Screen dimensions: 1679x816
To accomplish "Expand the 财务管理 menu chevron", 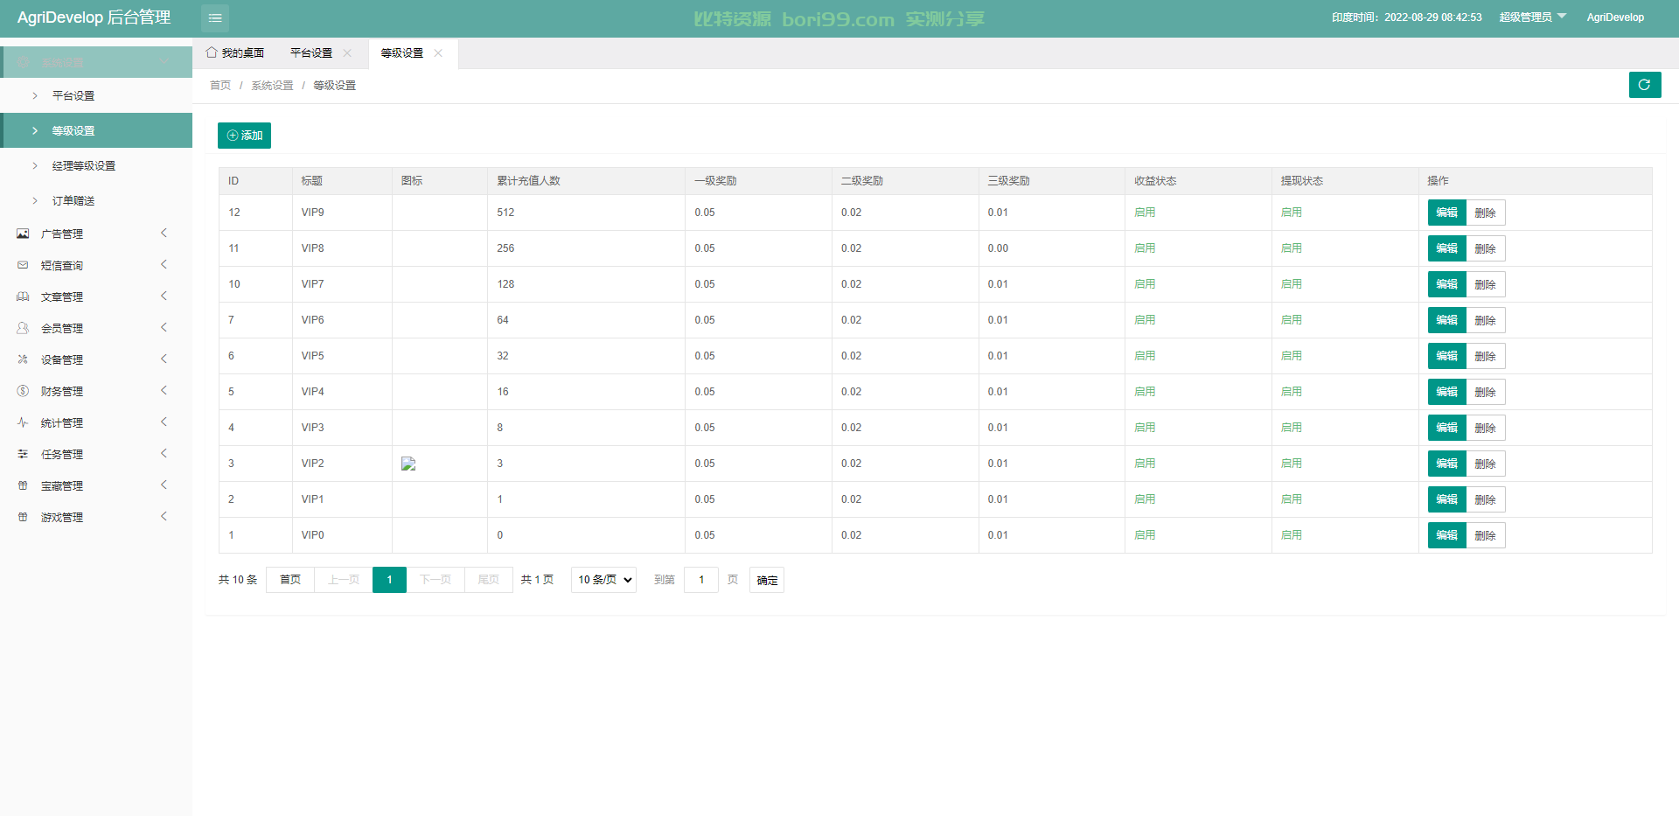I will [164, 390].
